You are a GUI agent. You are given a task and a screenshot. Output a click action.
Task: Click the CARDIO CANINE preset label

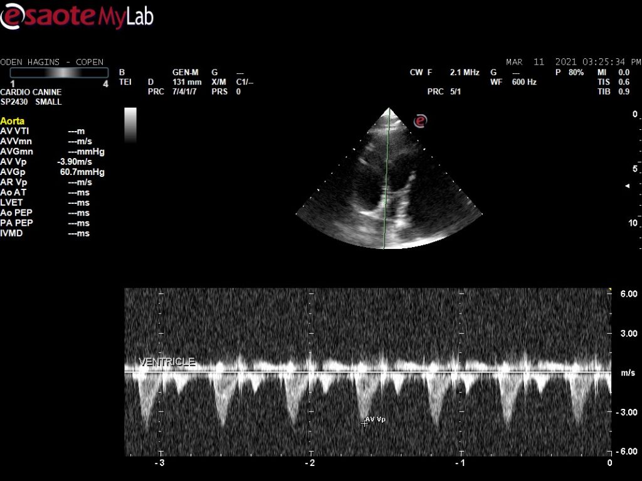point(31,92)
